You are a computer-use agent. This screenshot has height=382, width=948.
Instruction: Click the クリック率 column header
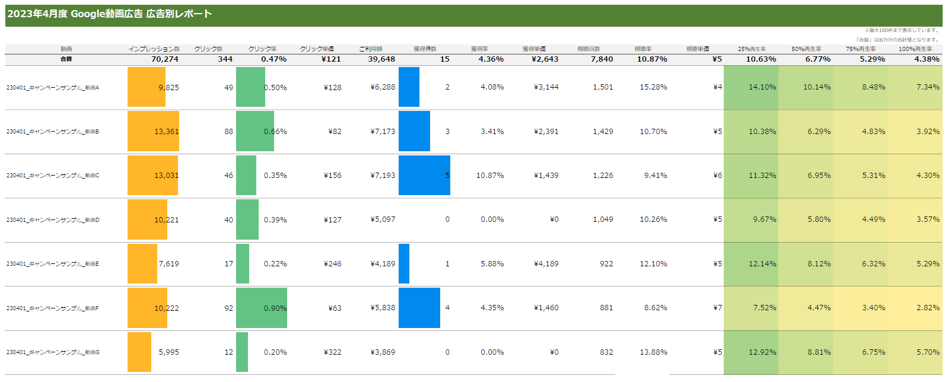pos(262,49)
